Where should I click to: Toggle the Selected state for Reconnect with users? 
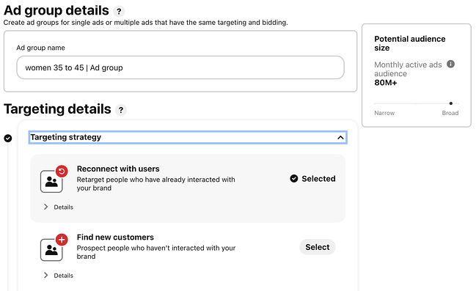point(312,179)
